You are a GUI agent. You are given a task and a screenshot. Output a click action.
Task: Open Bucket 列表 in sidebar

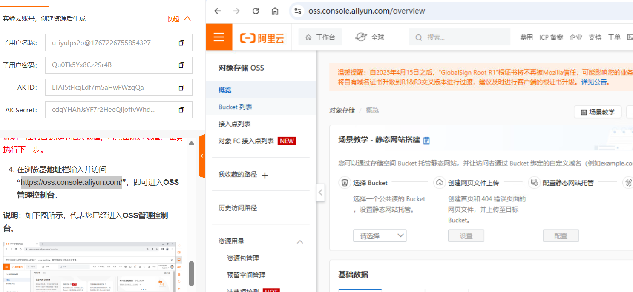(x=261, y=107)
